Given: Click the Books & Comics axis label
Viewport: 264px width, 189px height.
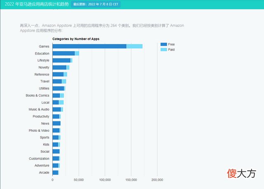Looking at the screenshot, I should click(x=37, y=95).
